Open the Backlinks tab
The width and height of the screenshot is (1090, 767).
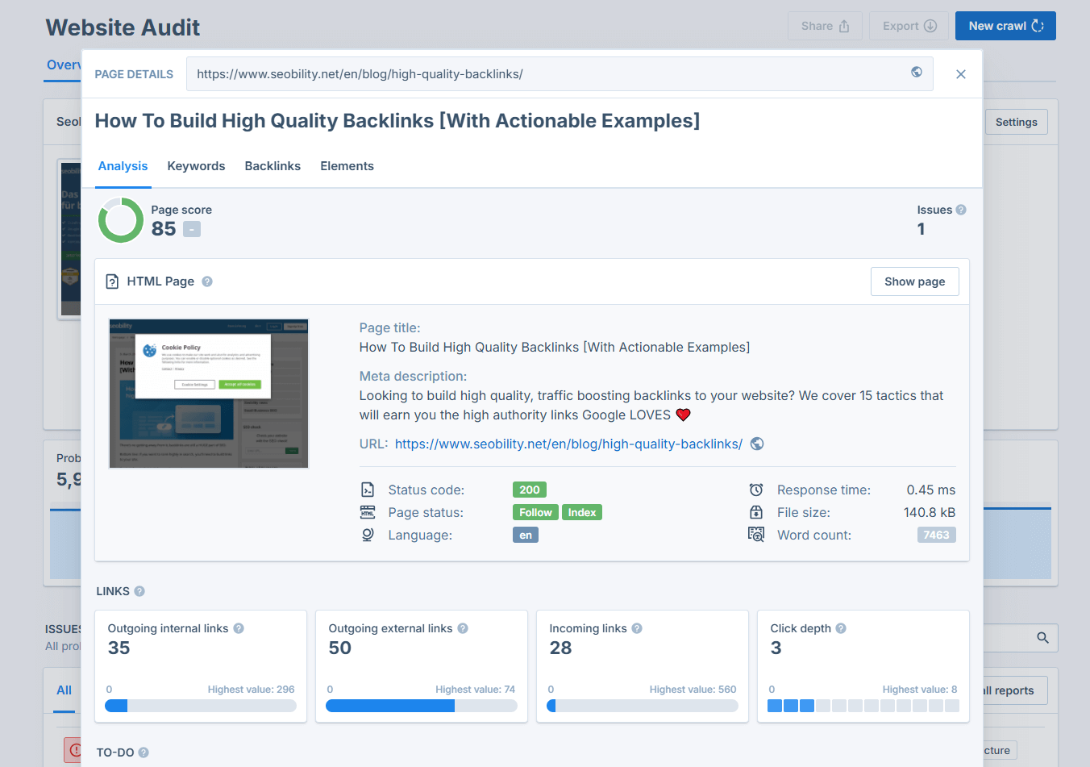pyautogui.click(x=272, y=166)
